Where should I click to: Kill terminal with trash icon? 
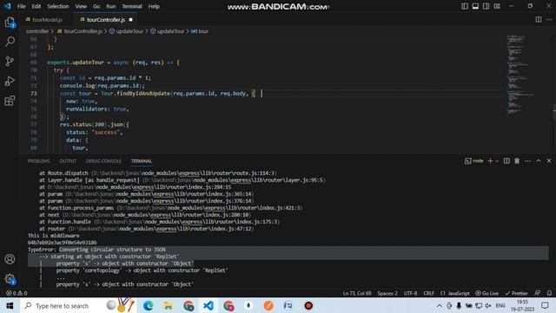click(517, 161)
